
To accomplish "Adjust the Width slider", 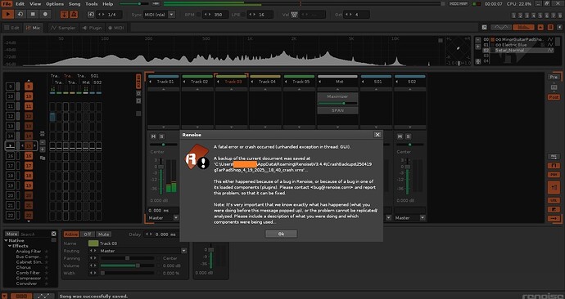I will 128,273.
